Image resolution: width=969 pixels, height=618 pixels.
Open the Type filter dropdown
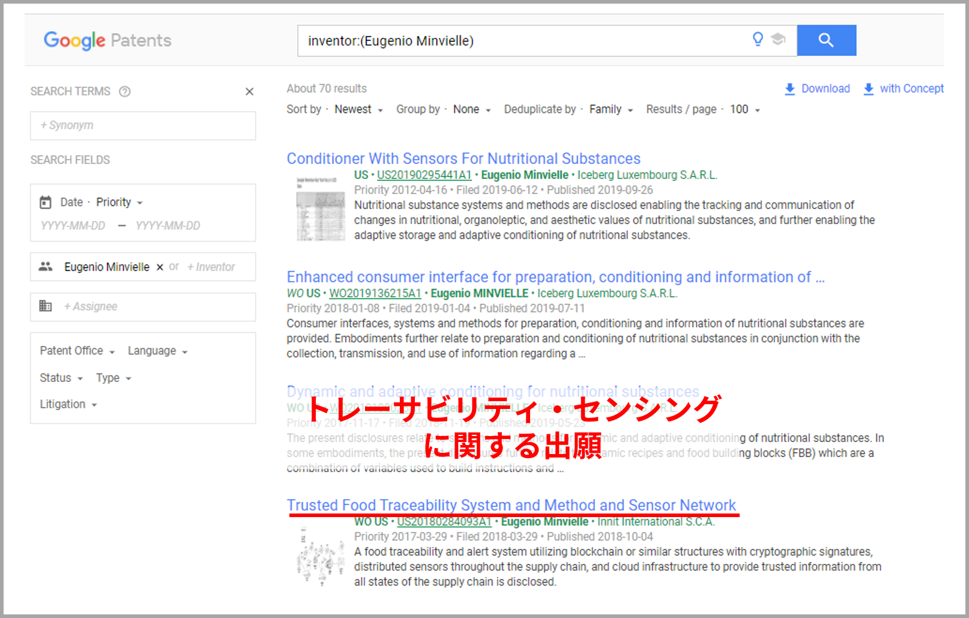click(x=113, y=378)
